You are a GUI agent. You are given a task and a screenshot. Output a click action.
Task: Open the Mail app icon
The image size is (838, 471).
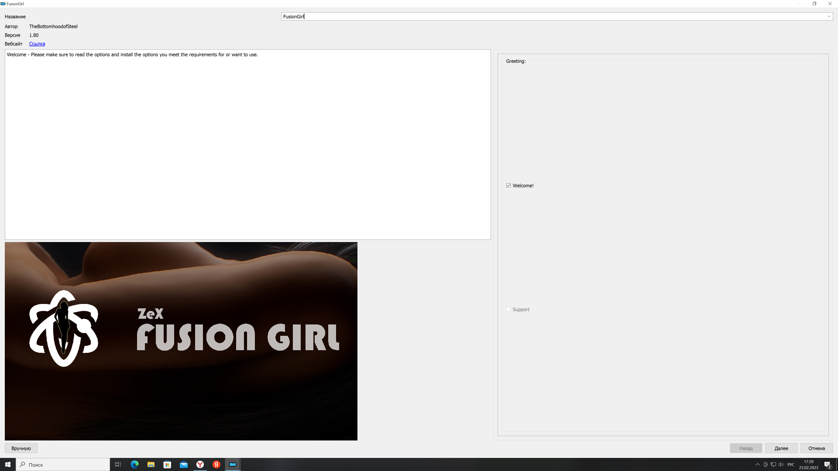pyautogui.click(x=184, y=464)
